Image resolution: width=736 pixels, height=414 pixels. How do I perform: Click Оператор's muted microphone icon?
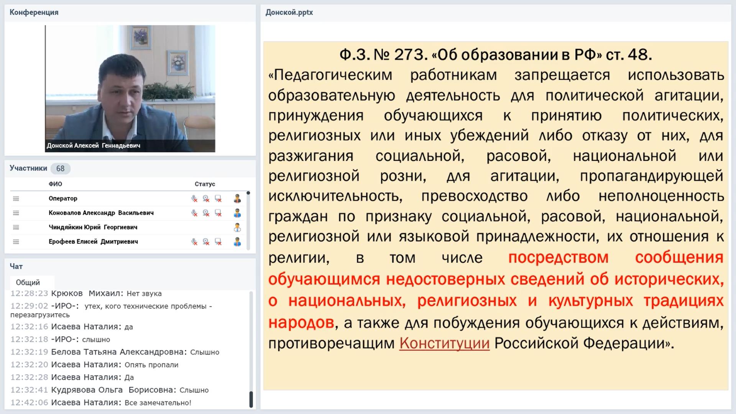(x=194, y=199)
